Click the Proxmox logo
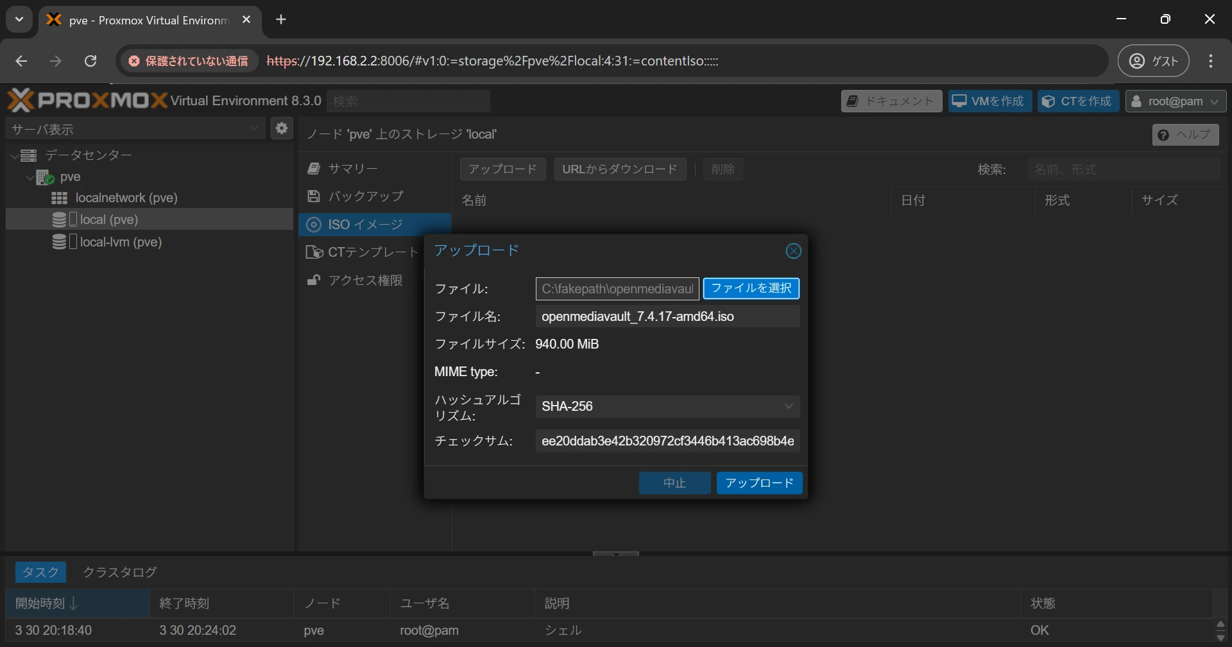This screenshot has height=647, width=1232. (87, 101)
